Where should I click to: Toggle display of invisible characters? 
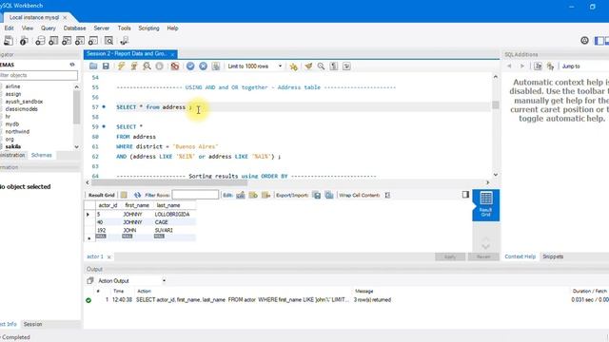click(x=334, y=66)
